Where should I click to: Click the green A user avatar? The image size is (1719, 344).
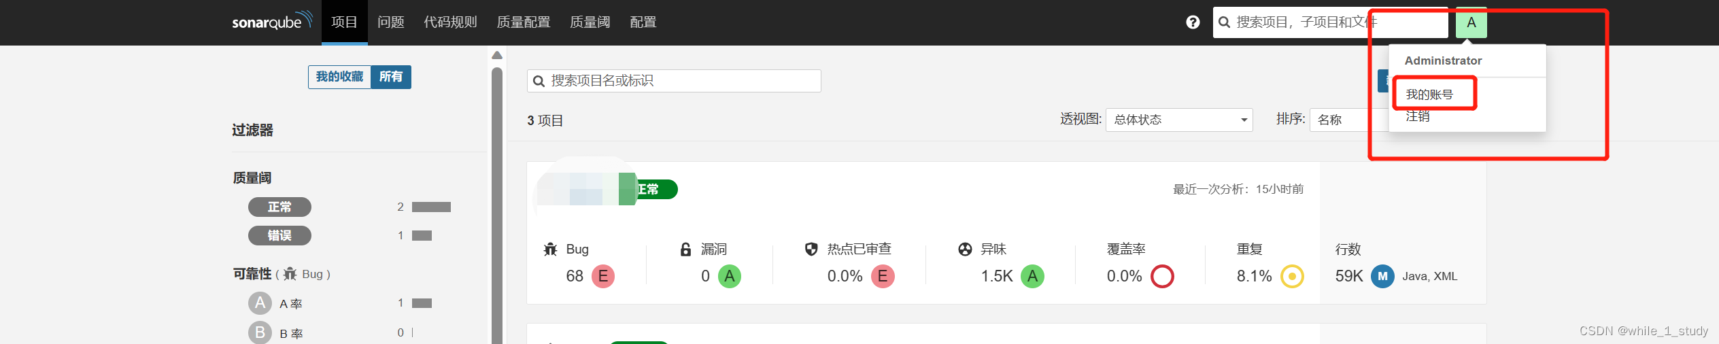pyautogui.click(x=1471, y=22)
